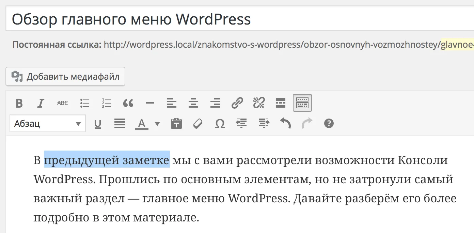Click the word Консоли in the paragraph
This screenshot has height=233, width=474.
pos(423,160)
